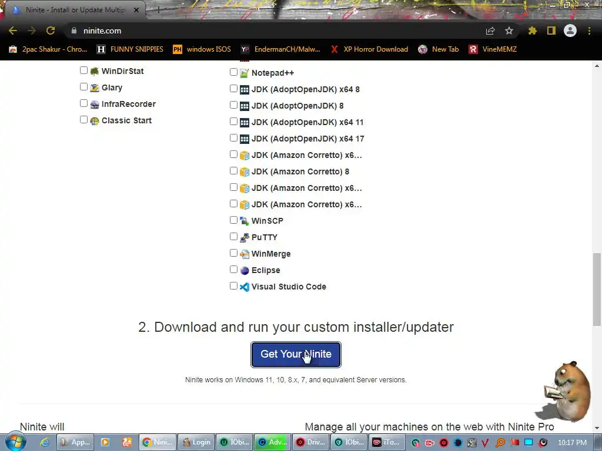Reload the ninite.com page

[51, 31]
